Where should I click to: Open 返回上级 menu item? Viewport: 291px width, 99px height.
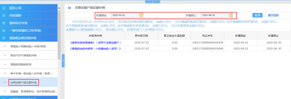point(29,8)
